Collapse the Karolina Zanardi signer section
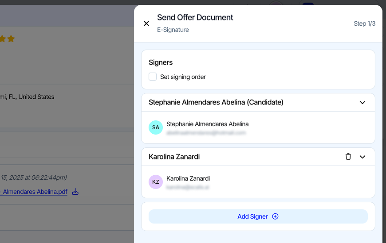This screenshot has height=243, width=386. pyautogui.click(x=362, y=157)
